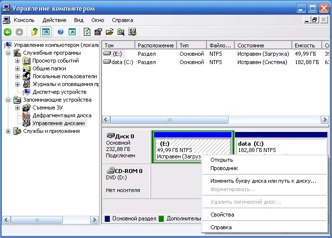The width and height of the screenshot is (332, 238).
Task: Click the Refresh toolbar icon
Action: [x=87, y=32]
